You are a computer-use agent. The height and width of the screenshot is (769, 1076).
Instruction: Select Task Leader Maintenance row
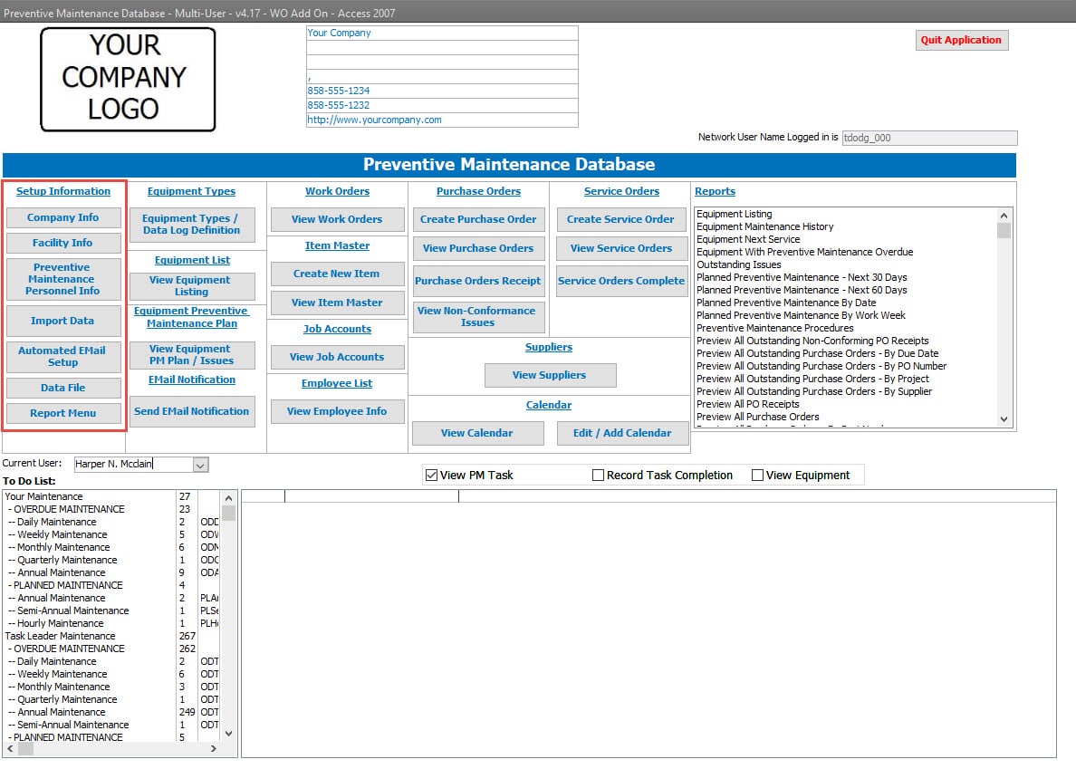(x=111, y=637)
